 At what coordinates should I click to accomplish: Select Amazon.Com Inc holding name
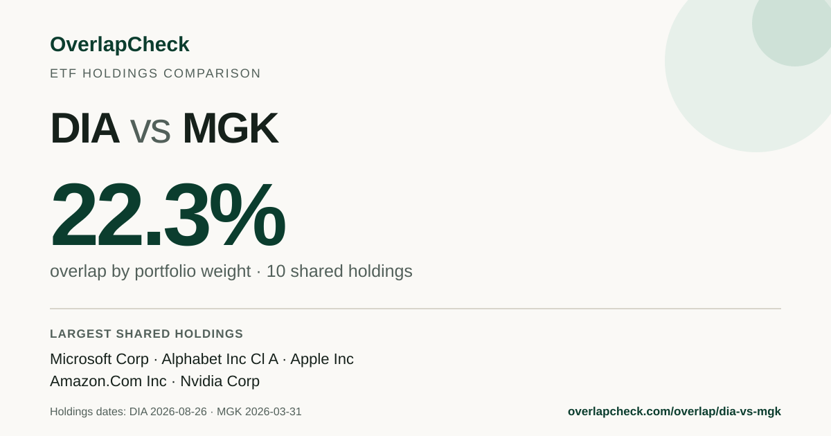point(108,381)
